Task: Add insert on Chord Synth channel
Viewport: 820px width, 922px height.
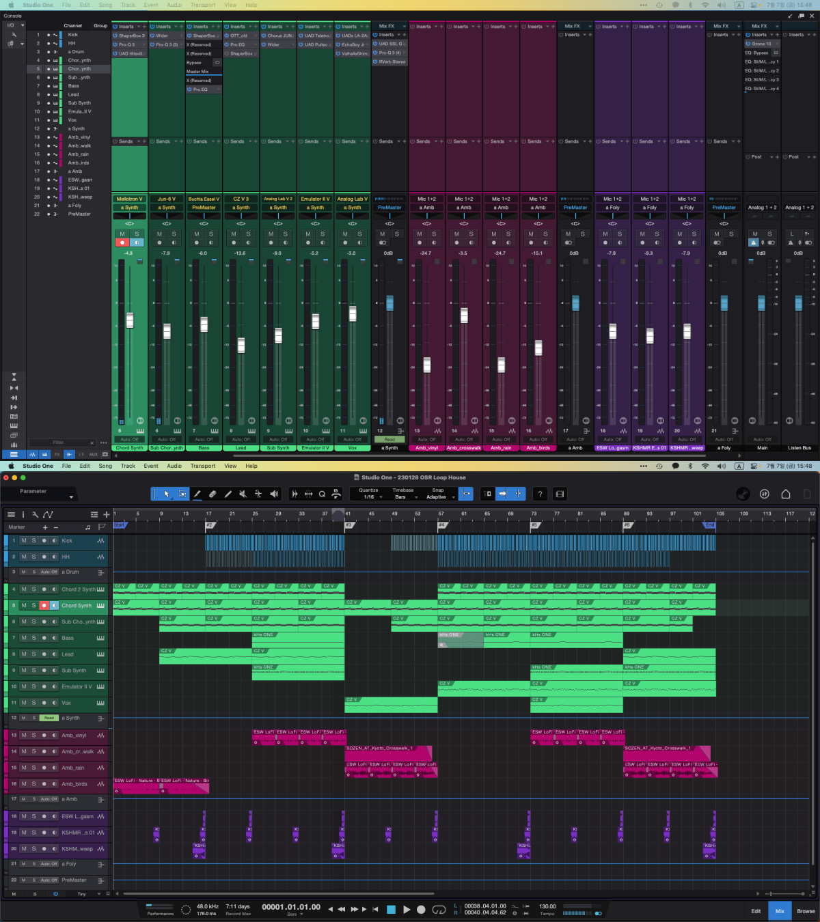Action: pyautogui.click(x=145, y=27)
